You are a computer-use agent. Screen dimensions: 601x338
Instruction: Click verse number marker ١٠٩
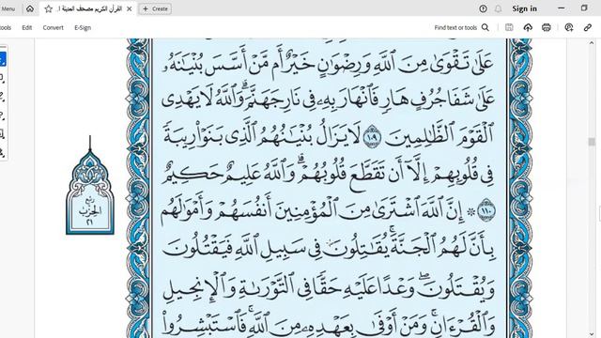(x=372, y=136)
